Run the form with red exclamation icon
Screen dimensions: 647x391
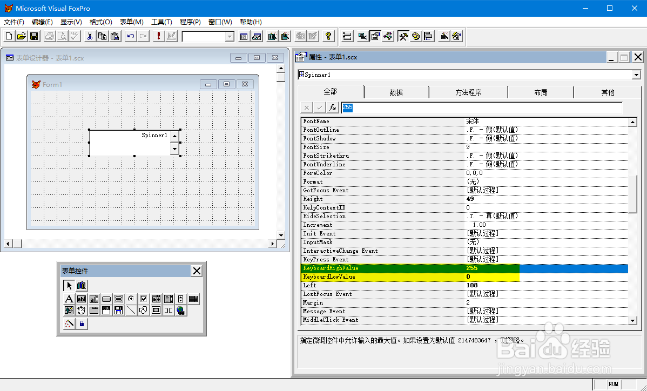click(x=158, y=36)
